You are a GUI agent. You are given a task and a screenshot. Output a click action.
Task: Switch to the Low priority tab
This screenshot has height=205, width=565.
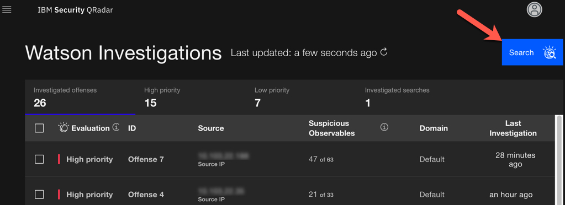pyautogui.click(x=301, y=97)
